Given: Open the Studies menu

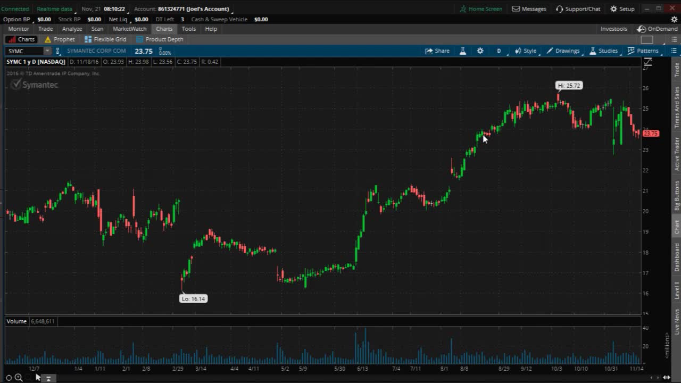Looking at the screenshot, I should [x=603, y=51].
